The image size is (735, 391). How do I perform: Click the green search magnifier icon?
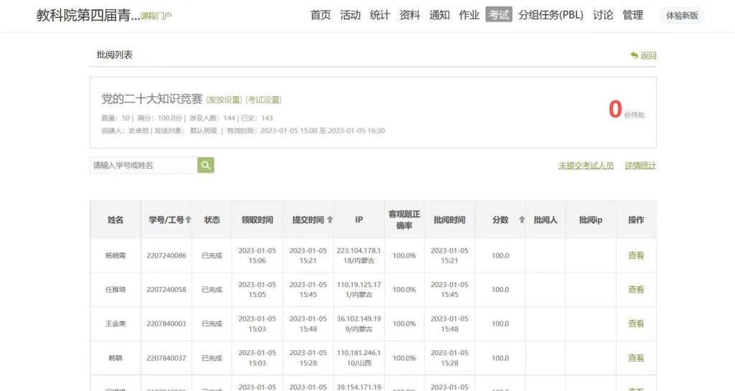[x=206, y=166]
